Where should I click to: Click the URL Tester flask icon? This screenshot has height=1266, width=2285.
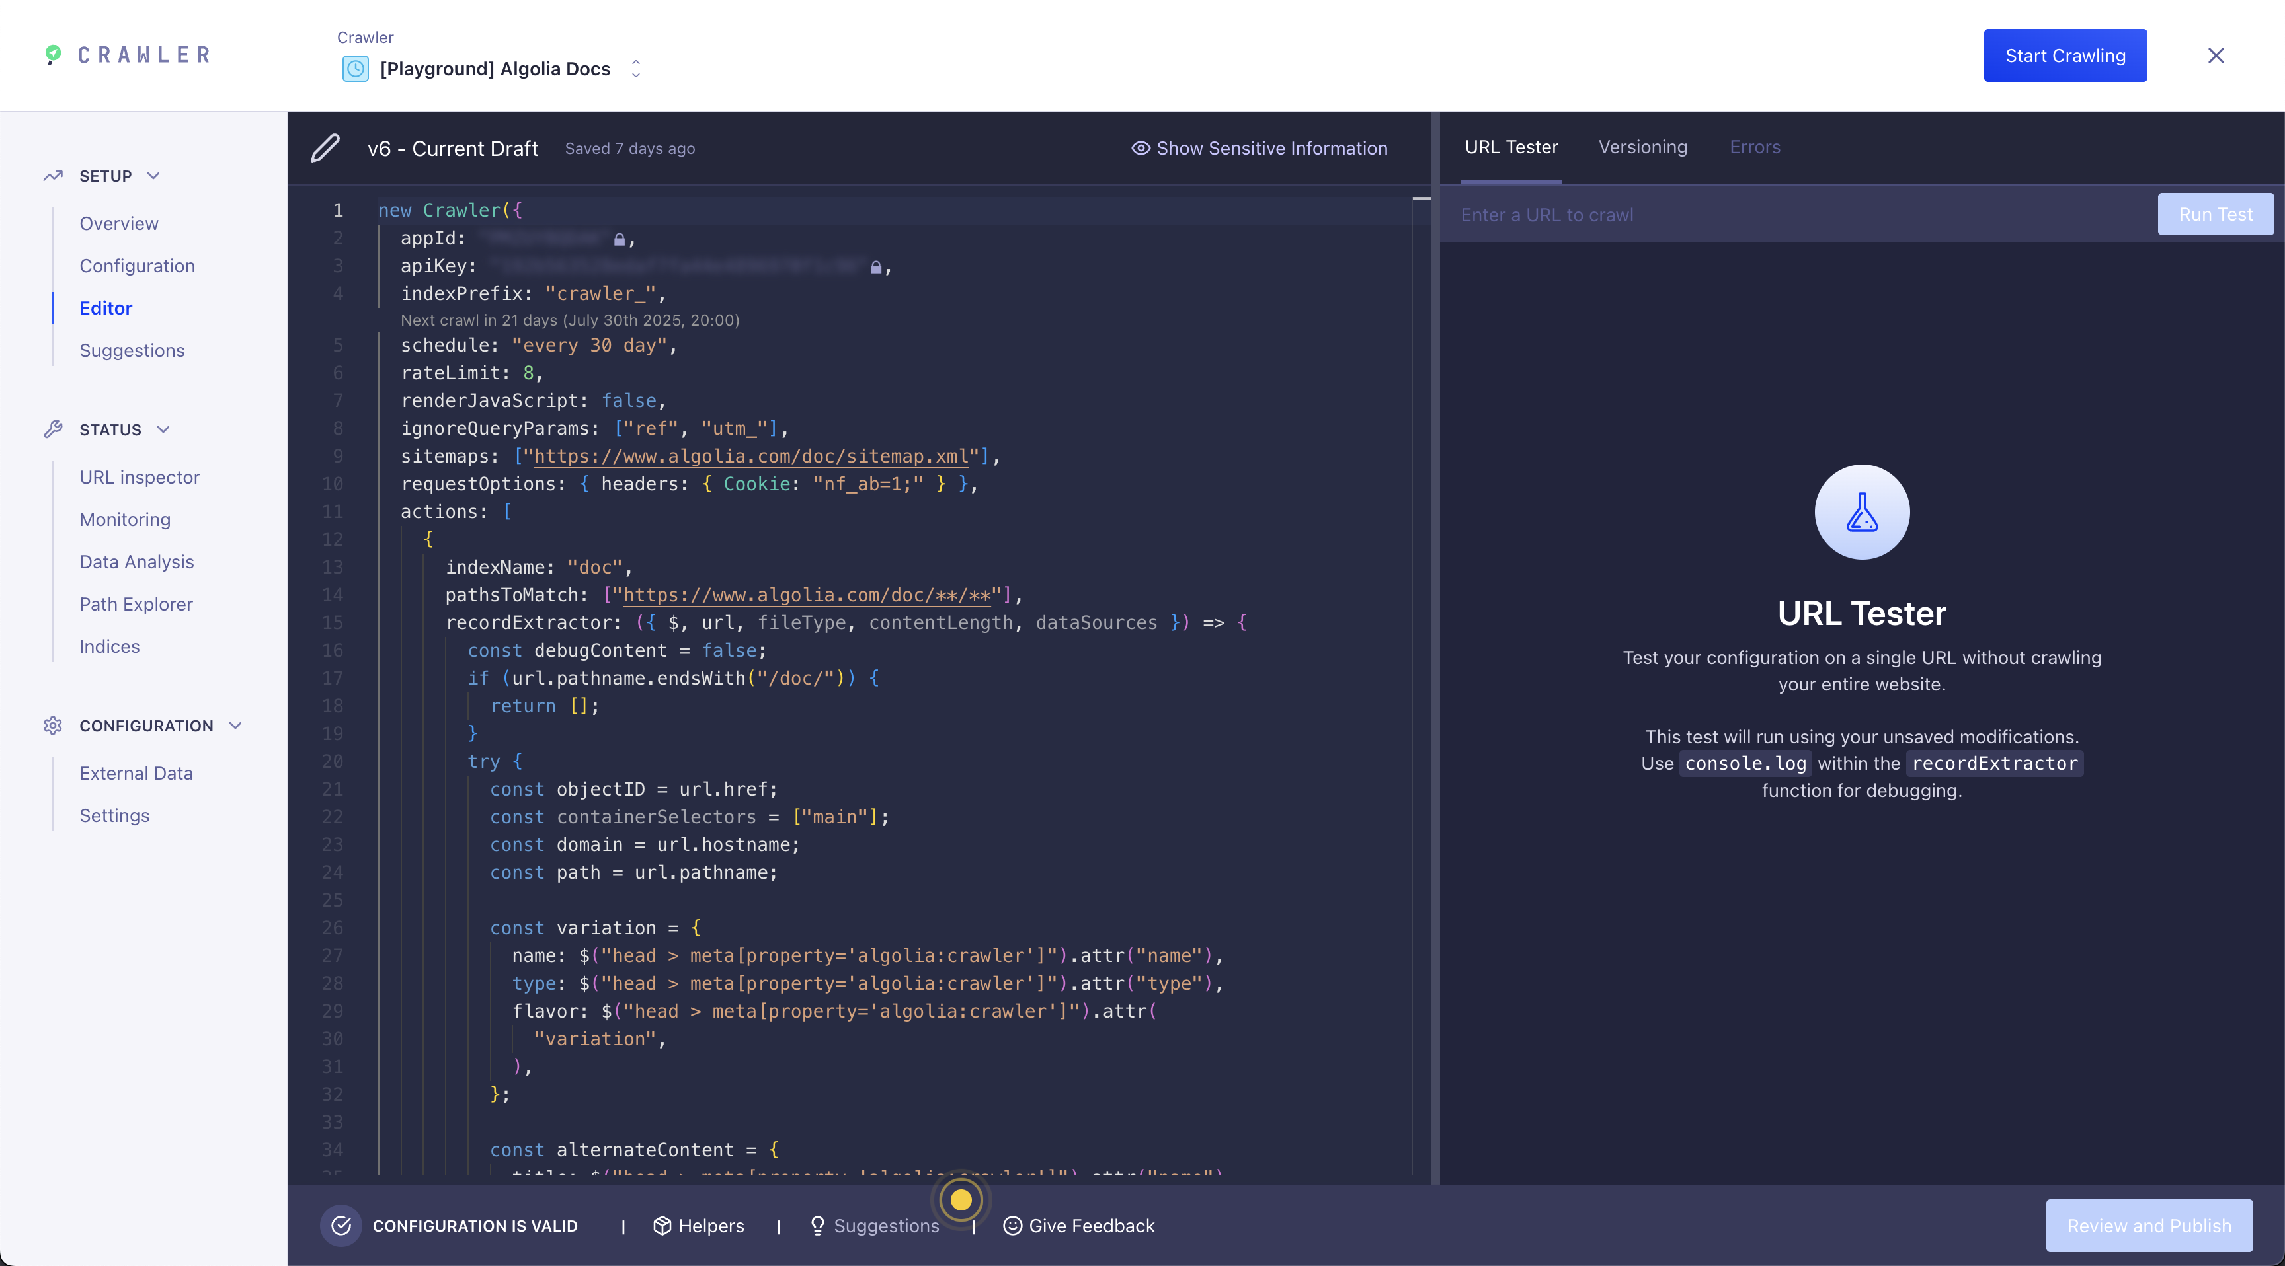pyautogui.click(x=1862, y=511)
